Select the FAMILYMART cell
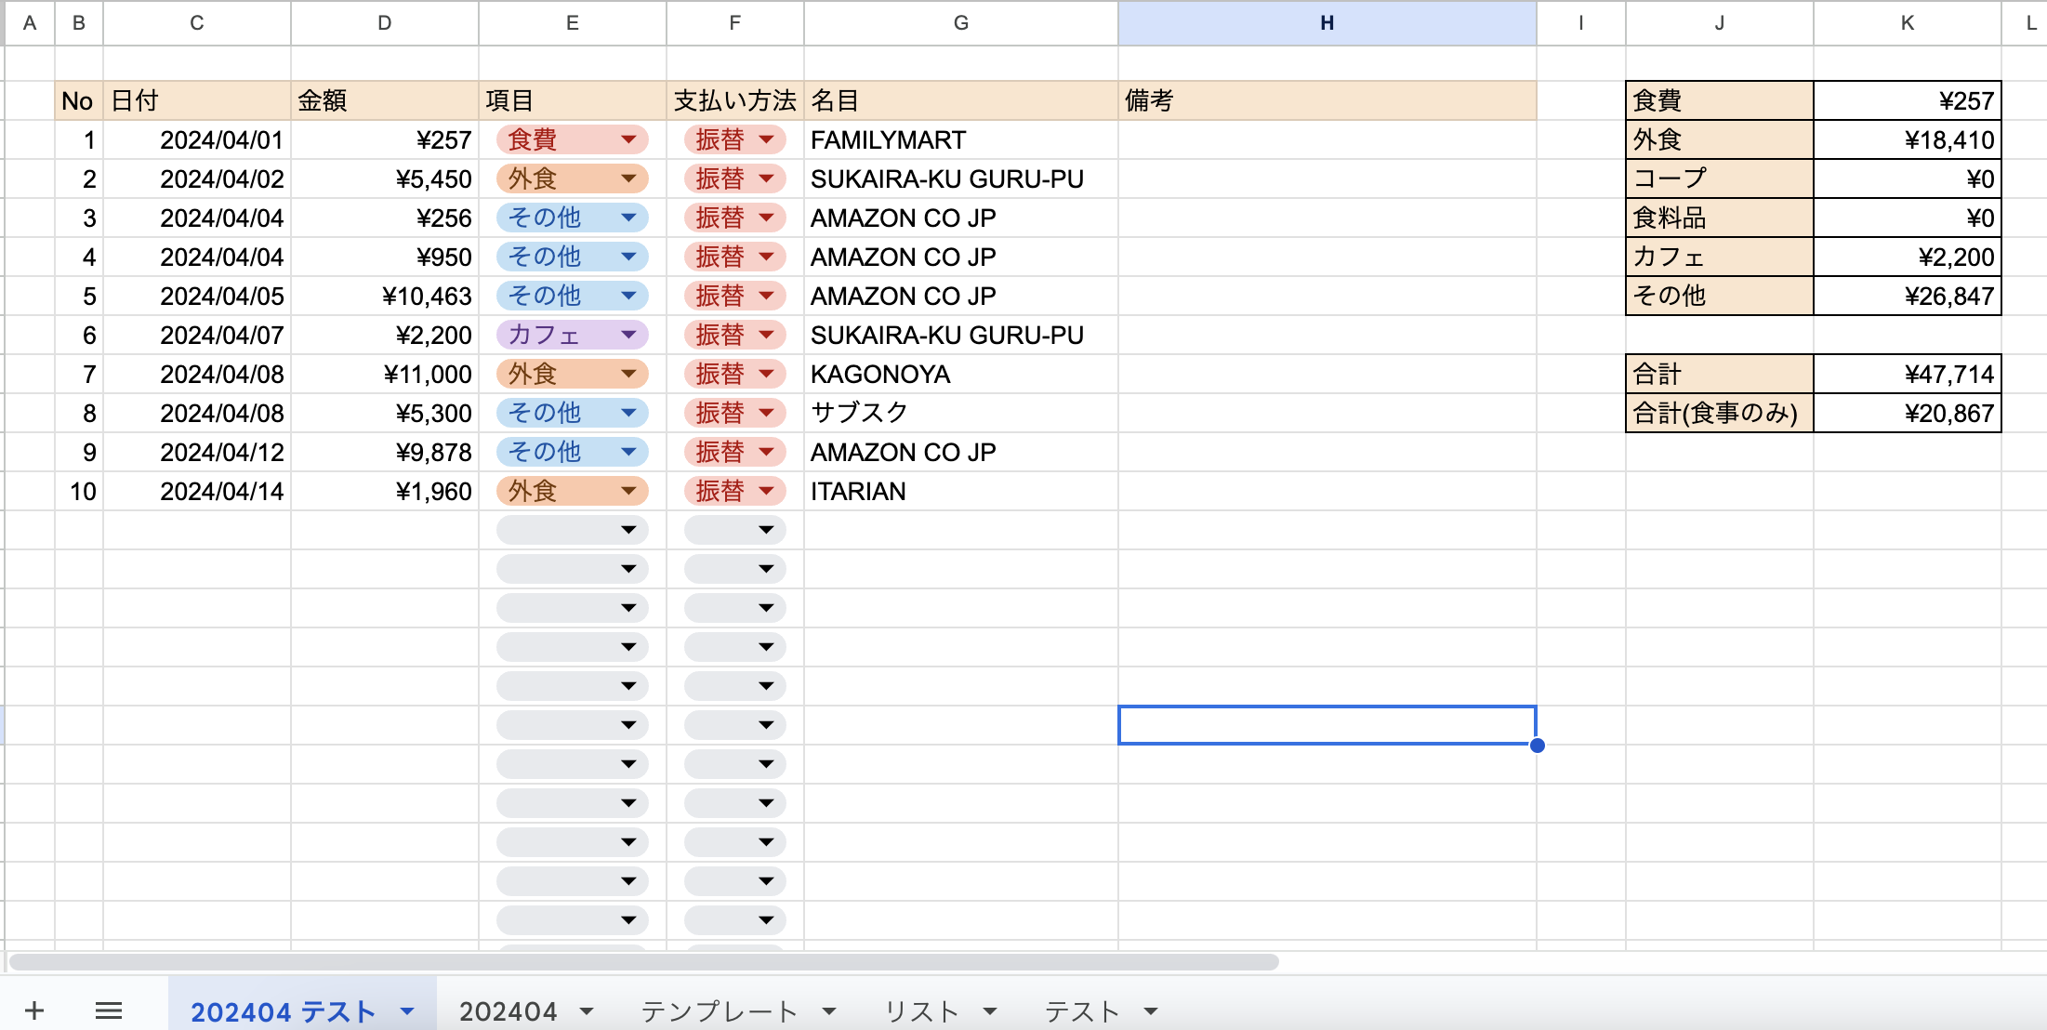2047x1030 pixels. [x=959, y=140]
